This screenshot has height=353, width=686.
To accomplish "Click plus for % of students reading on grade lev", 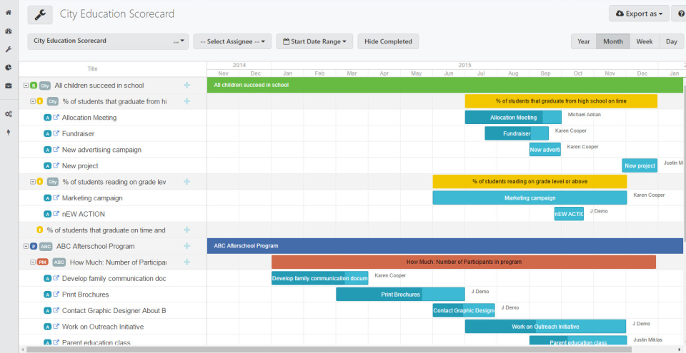I will point(187,182).
